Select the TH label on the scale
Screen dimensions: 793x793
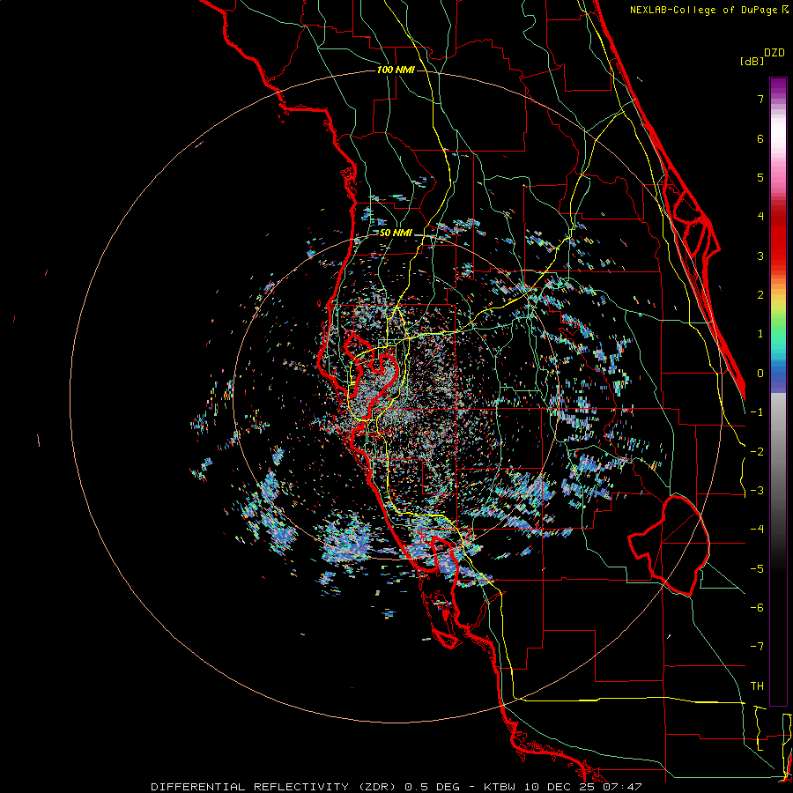[x=757, y=686]
